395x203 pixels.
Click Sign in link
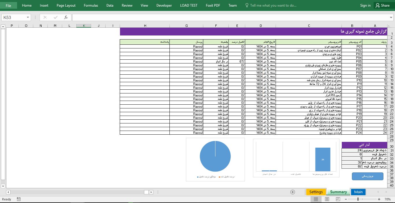click(x=365, y=5)
